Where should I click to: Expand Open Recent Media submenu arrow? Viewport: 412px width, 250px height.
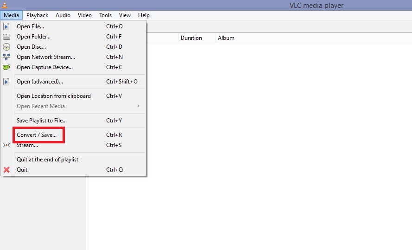pos(139,106)
